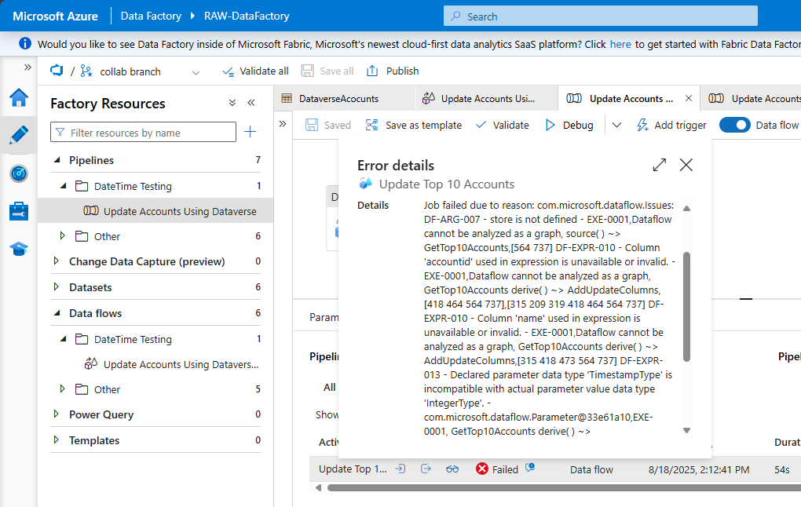Click the output pane scroll left arrow
Image resolution: width=801 pixels, height=507 pixels.
(319, 487)
